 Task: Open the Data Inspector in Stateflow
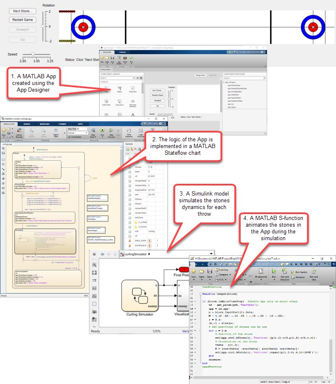pos(129,132)
